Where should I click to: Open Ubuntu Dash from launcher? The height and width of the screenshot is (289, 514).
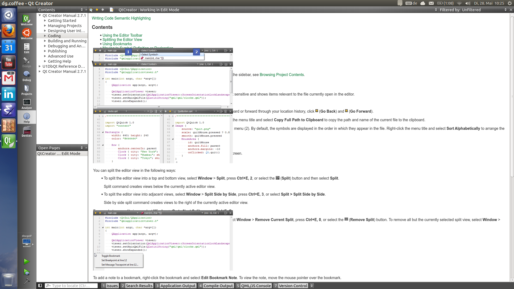[x=9, y=15]
